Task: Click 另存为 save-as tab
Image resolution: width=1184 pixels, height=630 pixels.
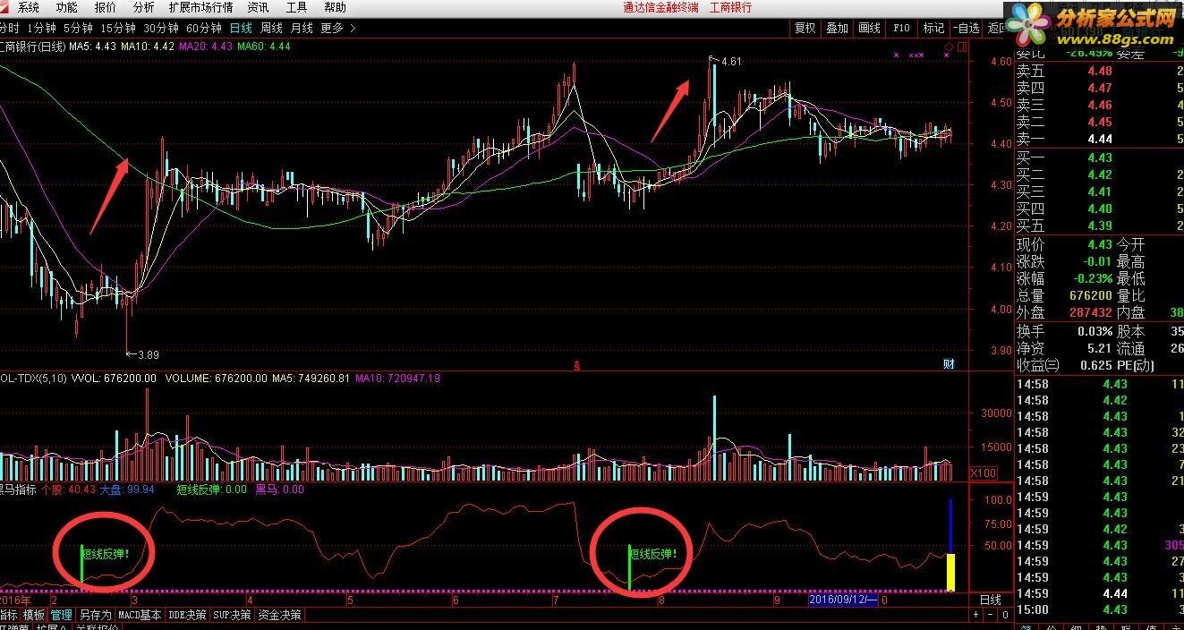Action: coord(95,615)
